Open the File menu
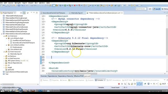The image size is (168, 94). tap(1, 3)
